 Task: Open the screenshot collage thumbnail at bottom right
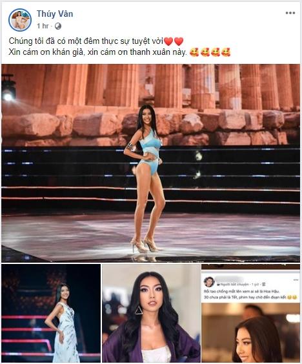[251, 313]
